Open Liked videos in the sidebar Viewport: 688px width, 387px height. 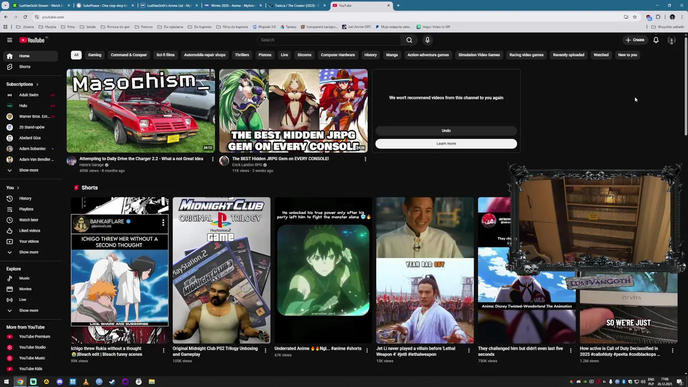coord(33,231)
